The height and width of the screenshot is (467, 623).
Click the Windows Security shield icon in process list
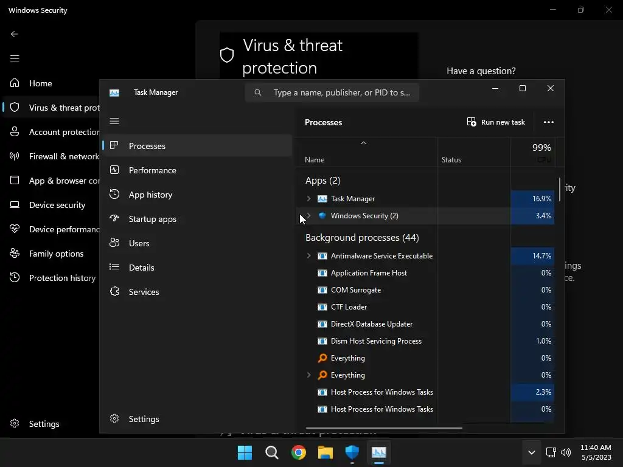tap(322, 216)
